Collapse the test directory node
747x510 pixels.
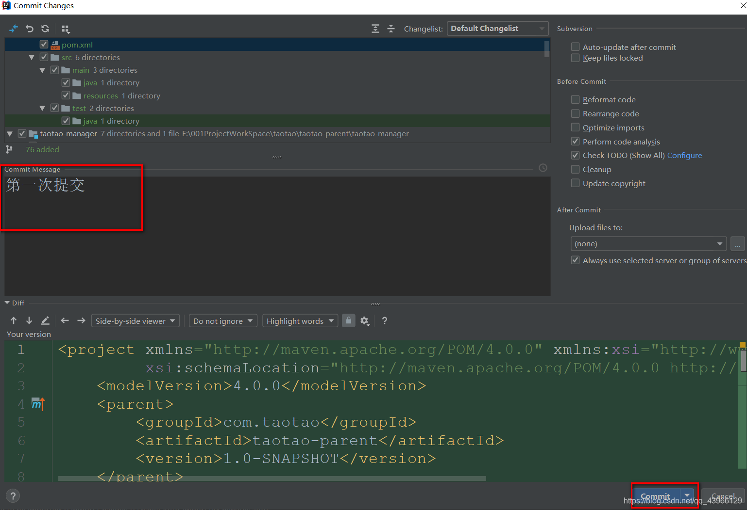42,108
